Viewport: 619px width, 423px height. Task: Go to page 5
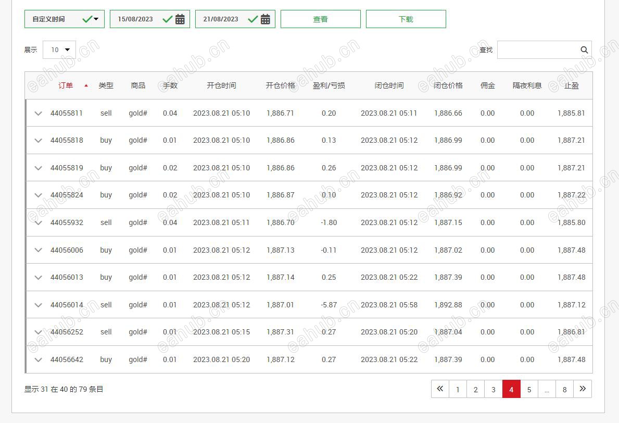click(529, 389)
